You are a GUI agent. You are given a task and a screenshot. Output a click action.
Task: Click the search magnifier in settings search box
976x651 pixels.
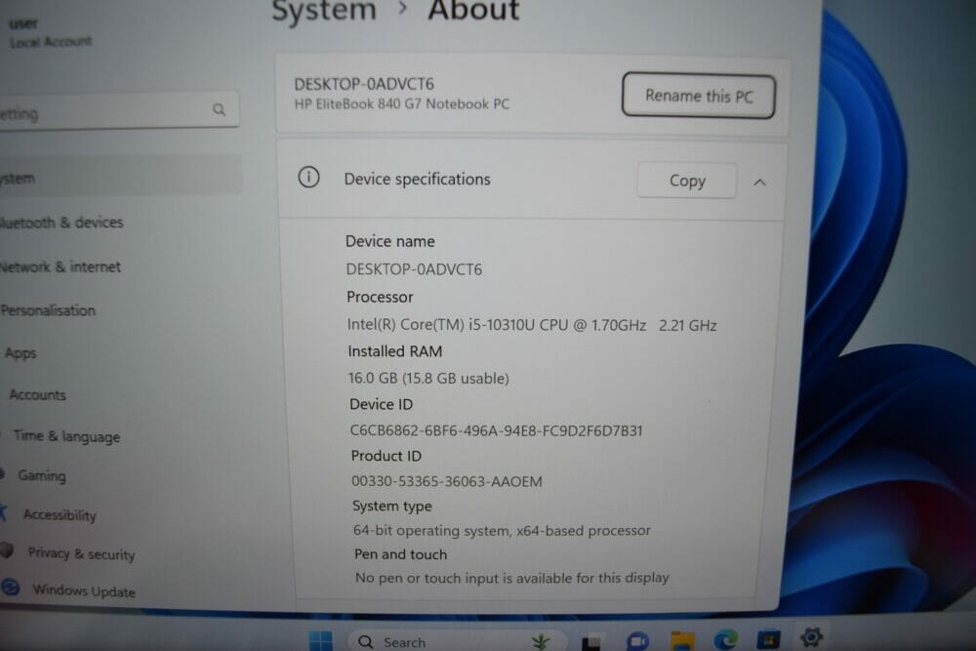(219, 109)
